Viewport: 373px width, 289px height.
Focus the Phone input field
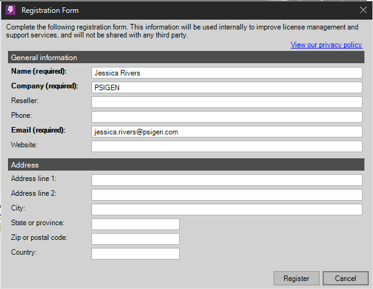pyautogui.click(x=227, y=117)
